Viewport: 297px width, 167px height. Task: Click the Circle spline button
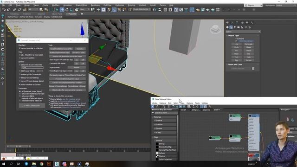pos(236,47)
